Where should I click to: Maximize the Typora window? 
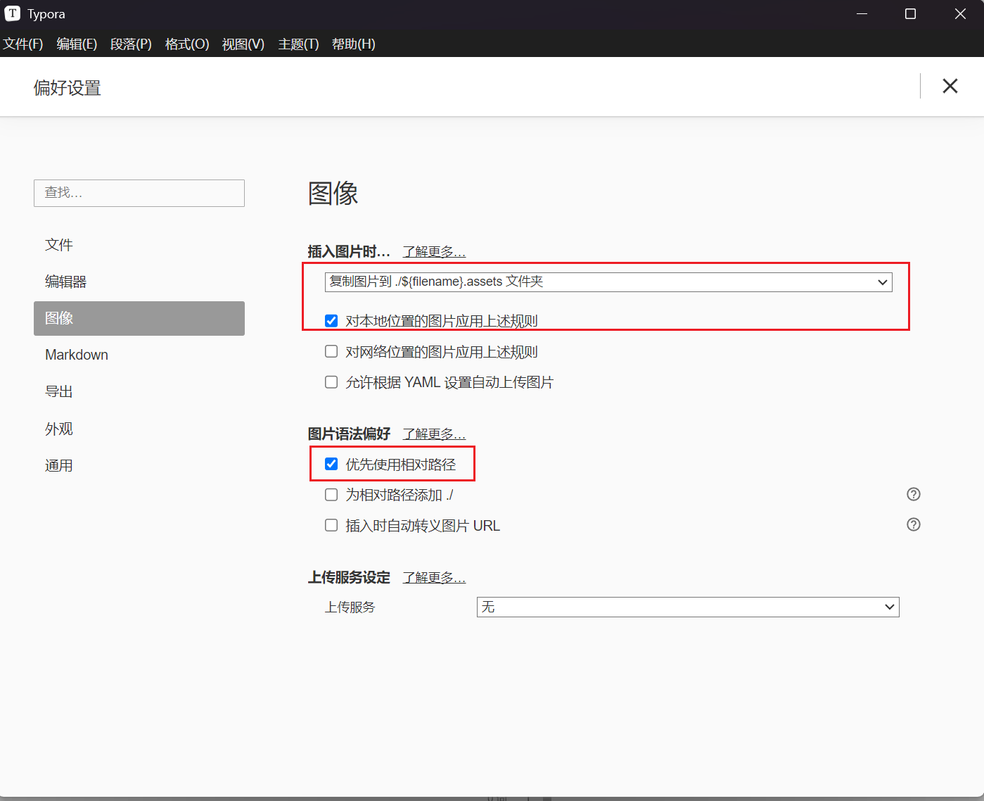910,14
